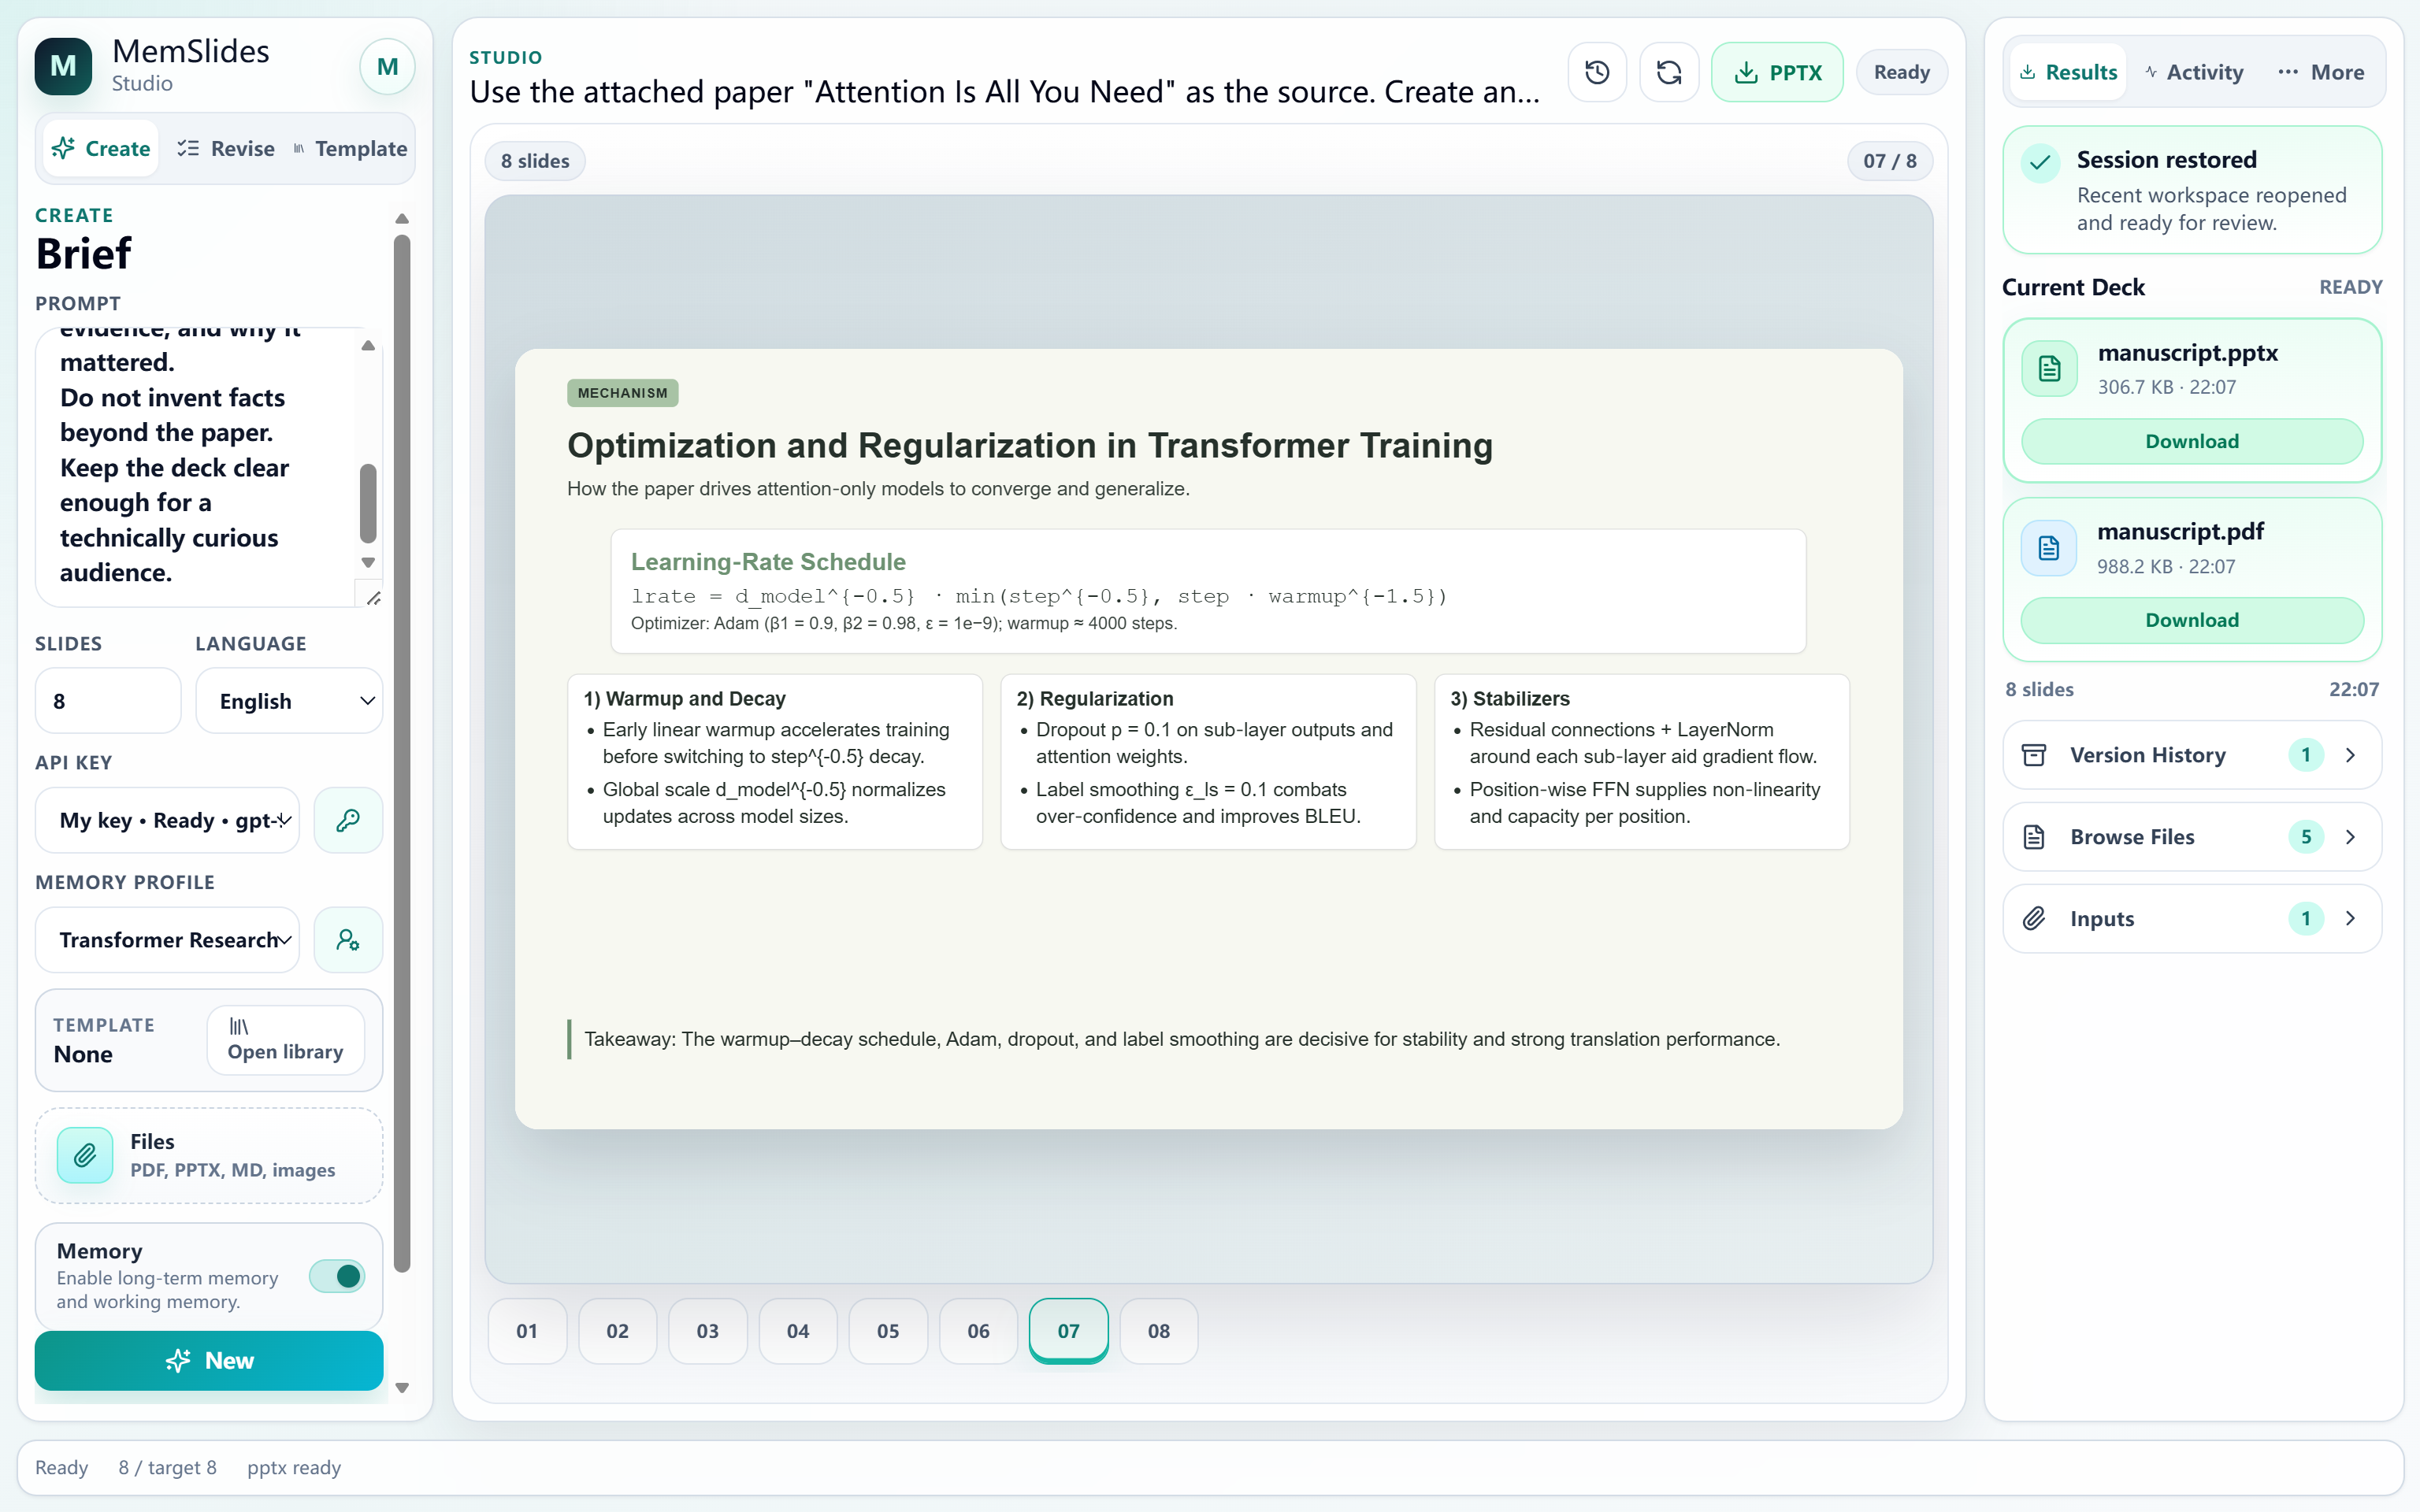Click the Open library button
The width and height of the screenshot is (2420, 1512).
(286, 1040)
